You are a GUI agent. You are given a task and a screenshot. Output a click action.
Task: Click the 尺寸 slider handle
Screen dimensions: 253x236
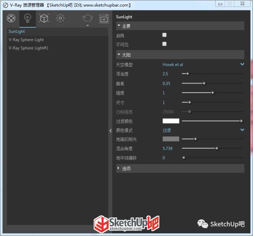coord(190,102)
